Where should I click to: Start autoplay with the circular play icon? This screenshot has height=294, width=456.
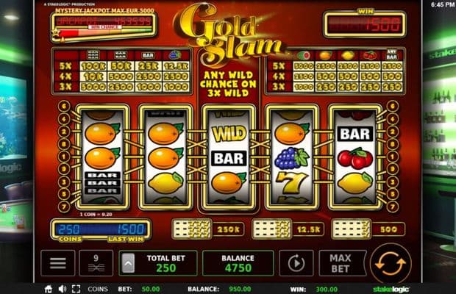(x=296, y=263)
